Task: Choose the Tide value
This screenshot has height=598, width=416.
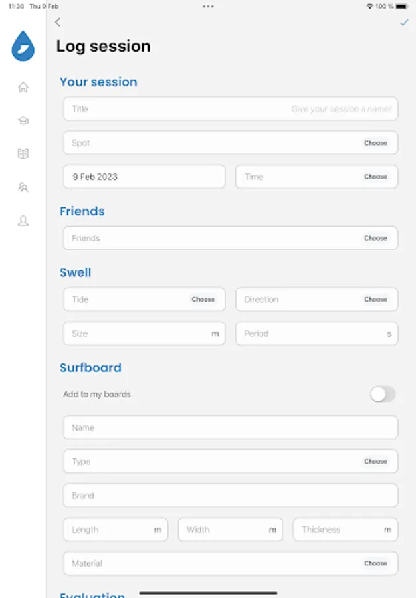Action: (203, 300)
